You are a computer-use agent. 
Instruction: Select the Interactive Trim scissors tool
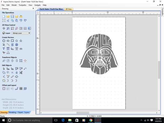pos(21,72)
